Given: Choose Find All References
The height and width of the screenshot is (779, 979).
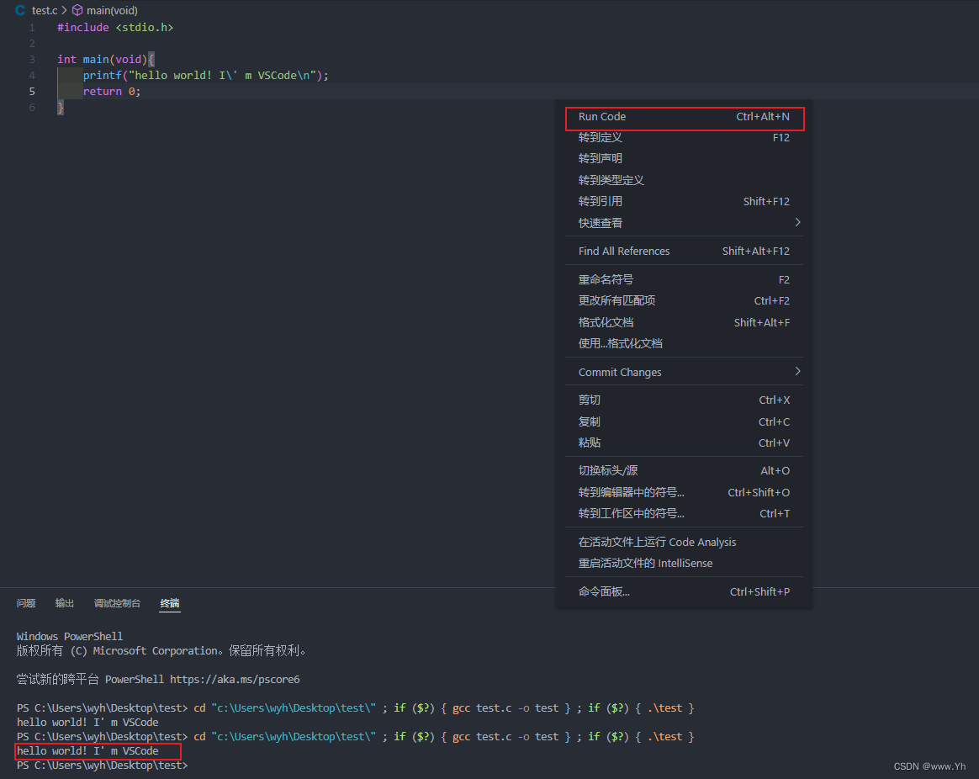Looking at the screenshot, I should click(685, 252).
